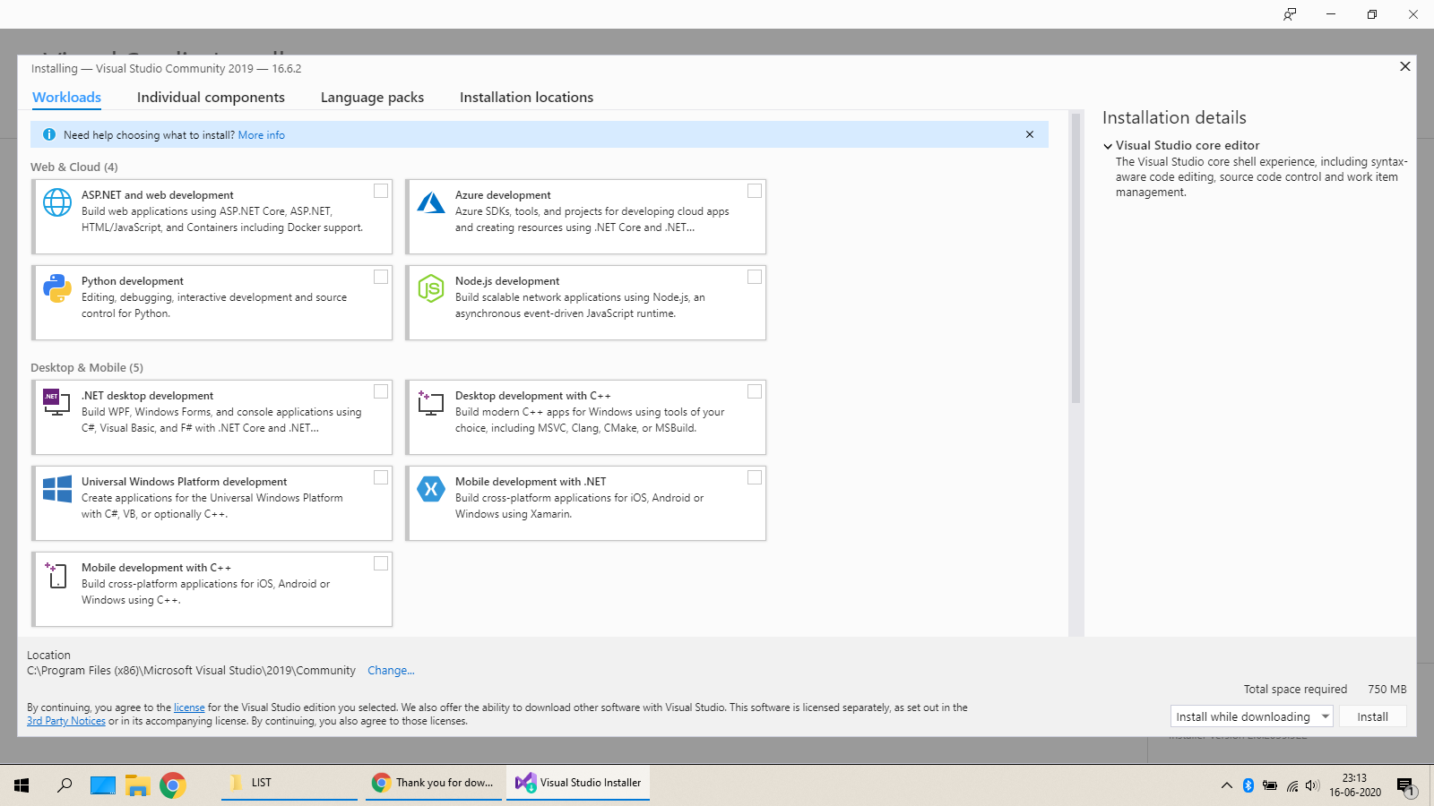Open taskbar search magnifier

65,785
